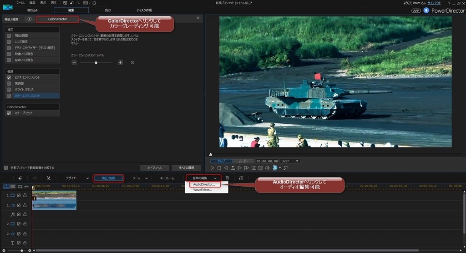Click the fit timeline to window icon
466x253 pixels.
coord(26,187)
